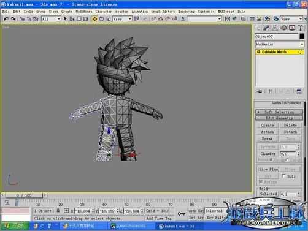308x231 pixels.
Task: Activate Select and Rotate tool
Action: (x=101, y=19)
